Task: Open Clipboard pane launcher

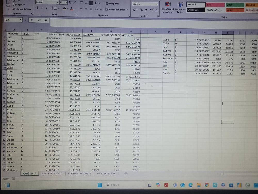Action: (x=32, y=14)
